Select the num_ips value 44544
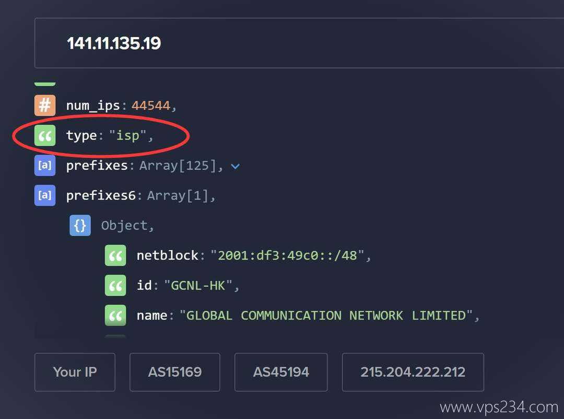The image size is (564, 419). (x=151, y=106)
